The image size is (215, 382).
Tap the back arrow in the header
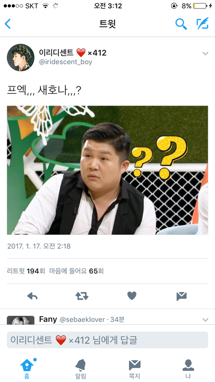[8, 24]
